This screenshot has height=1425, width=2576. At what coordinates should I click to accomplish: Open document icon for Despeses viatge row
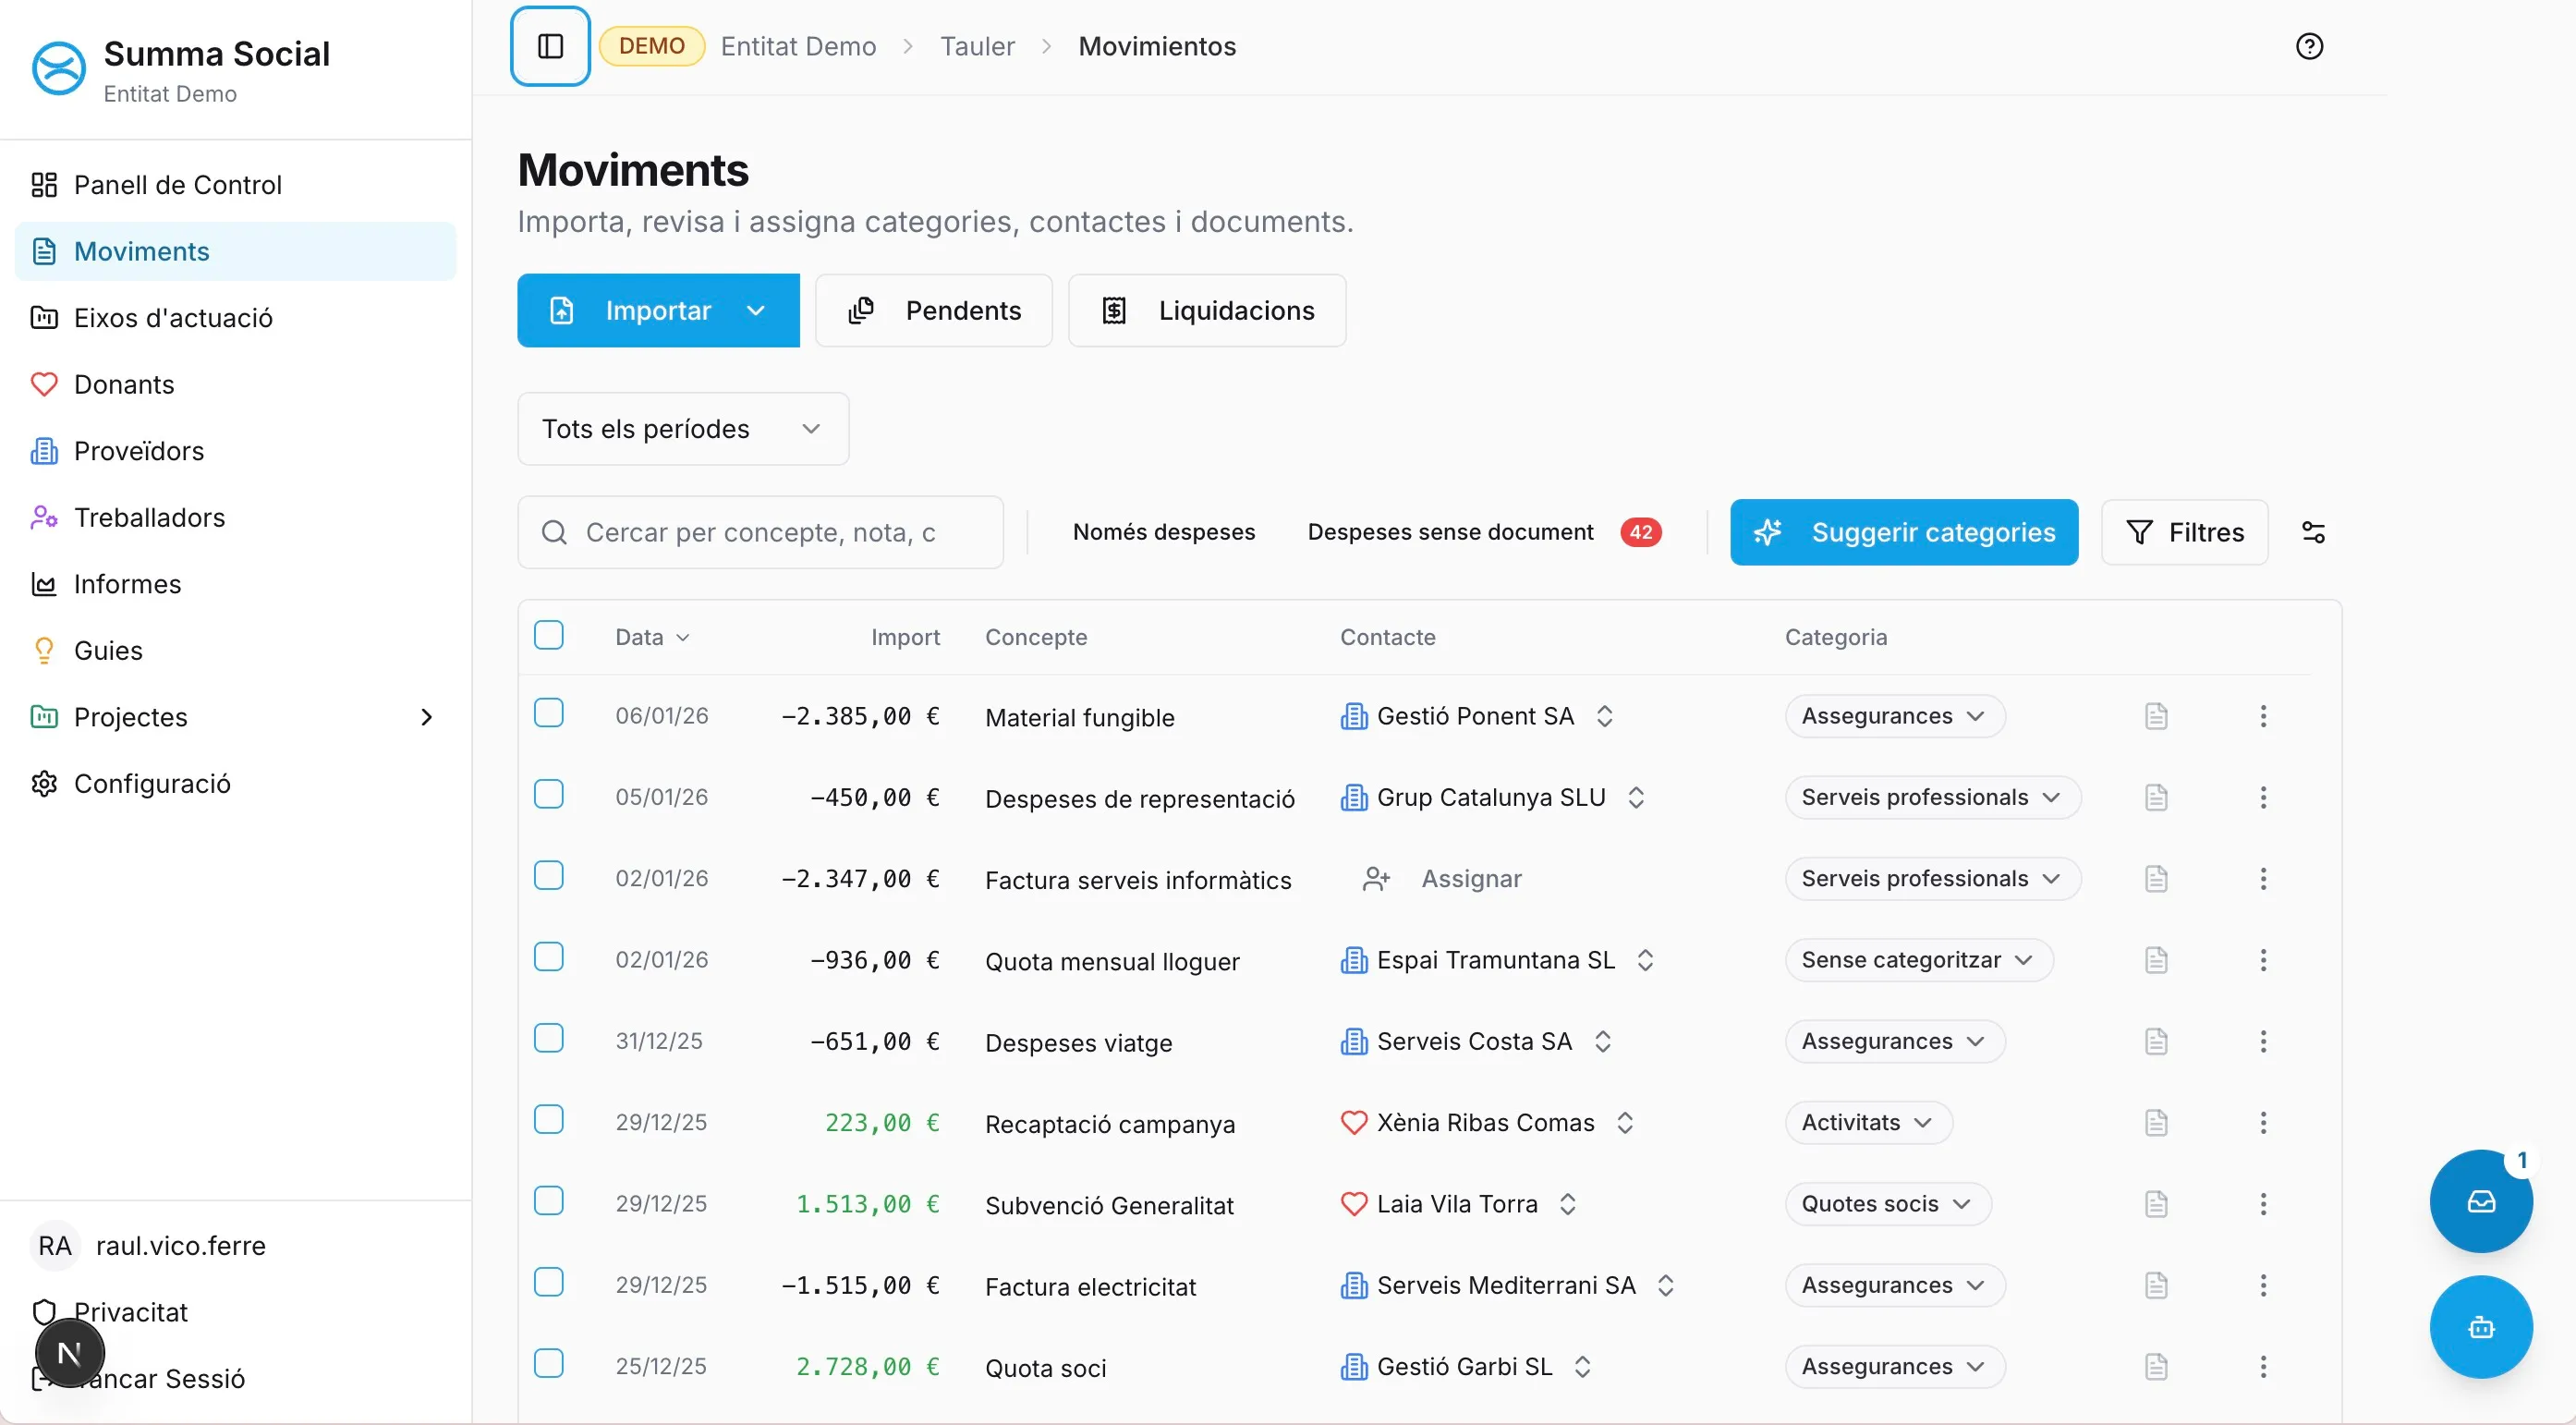click(x=2156, y=1041)
